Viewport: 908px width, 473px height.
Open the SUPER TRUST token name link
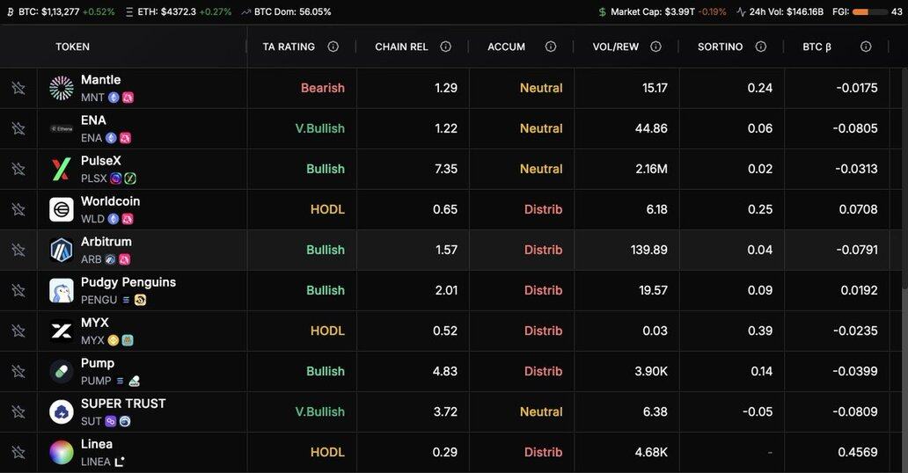[123, 404]
